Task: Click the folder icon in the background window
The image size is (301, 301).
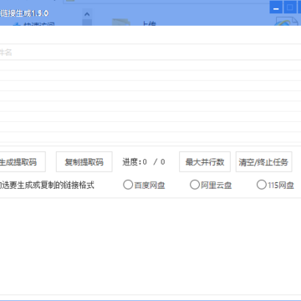Action: 121,22
